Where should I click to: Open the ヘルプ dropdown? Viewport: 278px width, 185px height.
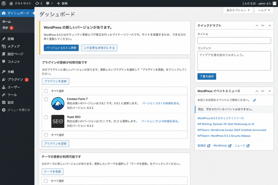(x=264, y=10)
